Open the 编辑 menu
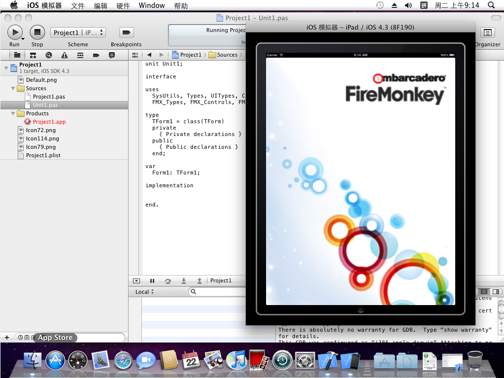The width and height of the screenshot is (504, 378). 101,5
